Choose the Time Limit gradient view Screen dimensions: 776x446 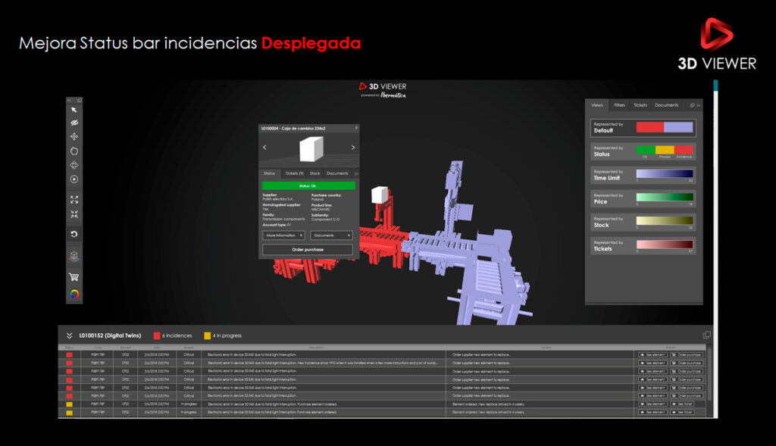[643, 175]
